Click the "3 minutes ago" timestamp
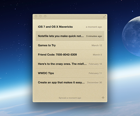Image resolution: width=140 pixels, height=116 pixels. [x=94, y=36]
